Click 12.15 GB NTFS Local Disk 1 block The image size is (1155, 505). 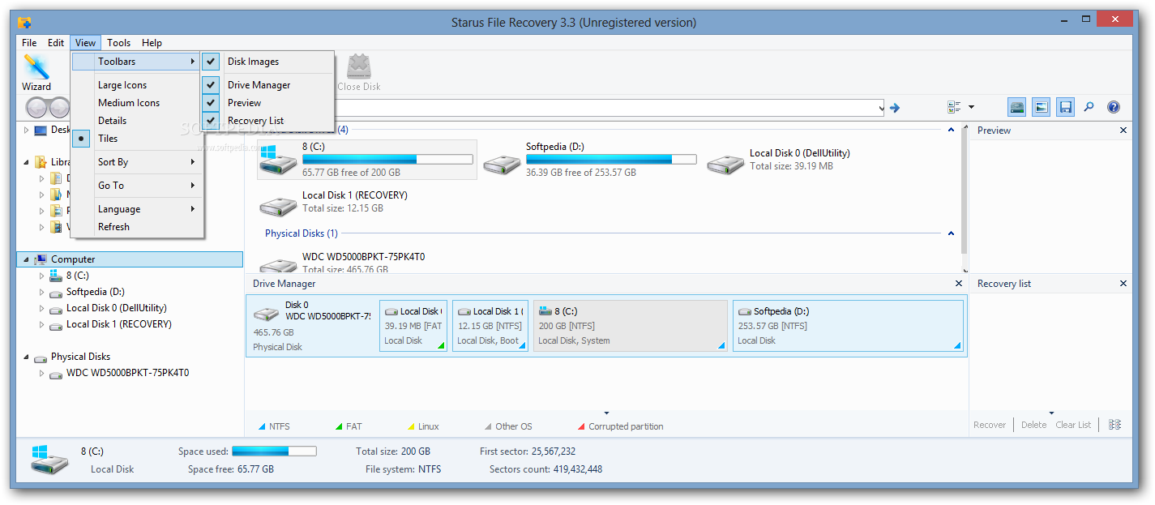(490, 326)
